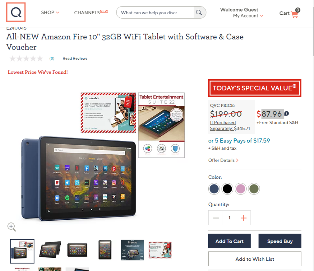This screenshot has width=314, height=271.
Task: Select the black color swatch
Action: point(227,189)
